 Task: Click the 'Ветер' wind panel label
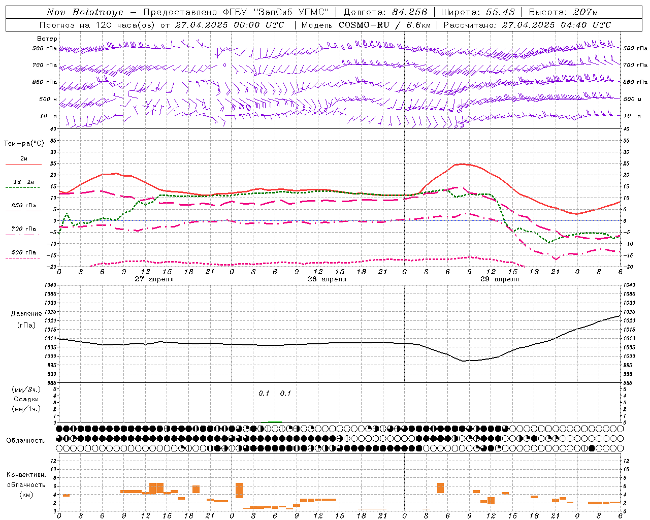pyautogui.click(x=47, y=39)
